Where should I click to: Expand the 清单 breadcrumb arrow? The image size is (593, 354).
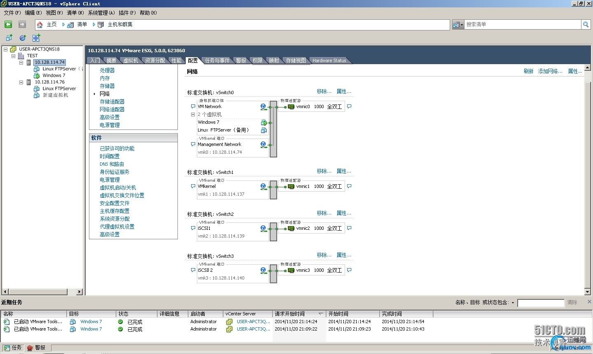tap(94, 25)
